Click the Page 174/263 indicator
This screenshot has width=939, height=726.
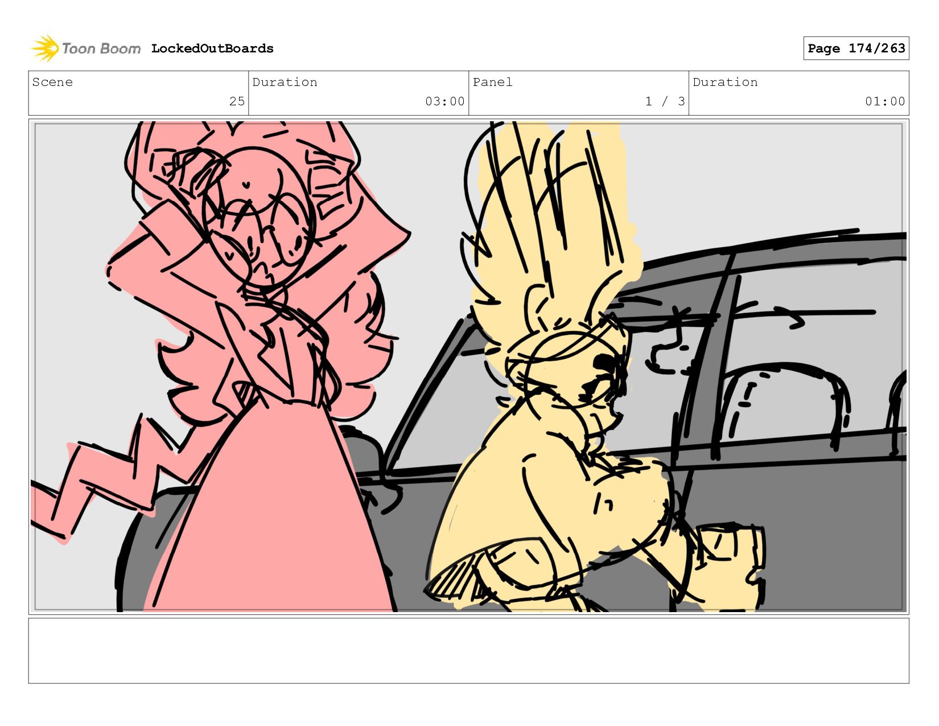856,48
